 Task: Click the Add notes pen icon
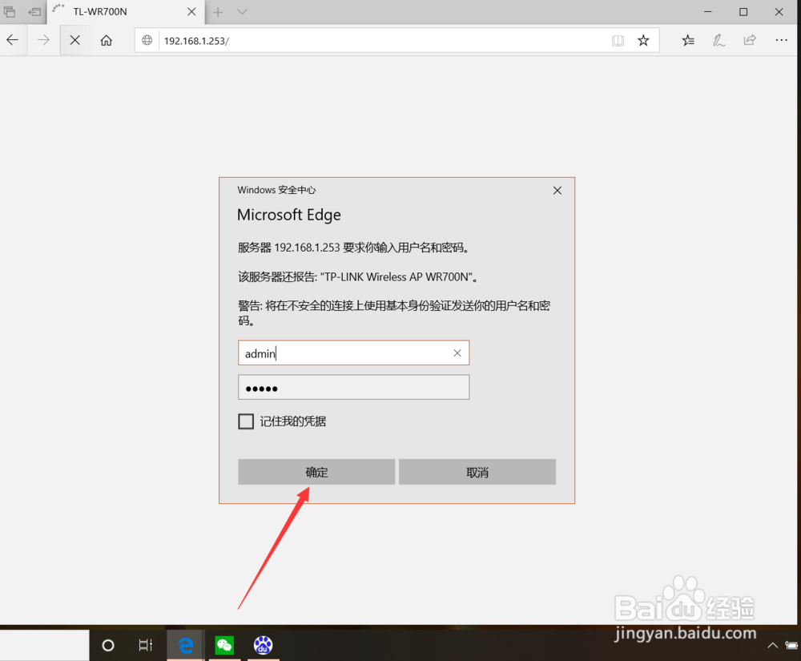[718, 40]
